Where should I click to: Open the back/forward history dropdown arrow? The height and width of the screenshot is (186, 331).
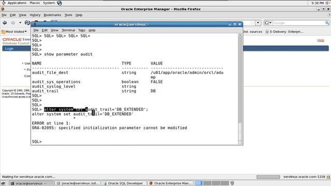[20, 23]
